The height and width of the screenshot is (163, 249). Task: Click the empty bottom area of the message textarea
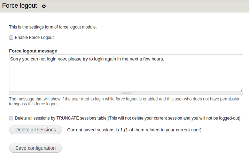[x=125, y=80]
